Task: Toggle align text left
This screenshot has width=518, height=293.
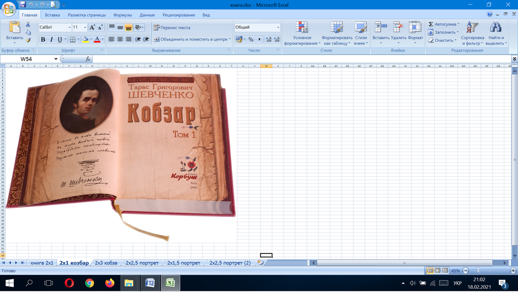Action: tap(112, 39)
